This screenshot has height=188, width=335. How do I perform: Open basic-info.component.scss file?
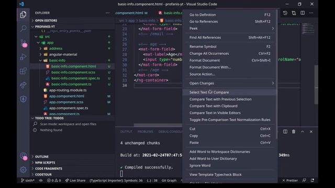(73, 72)
